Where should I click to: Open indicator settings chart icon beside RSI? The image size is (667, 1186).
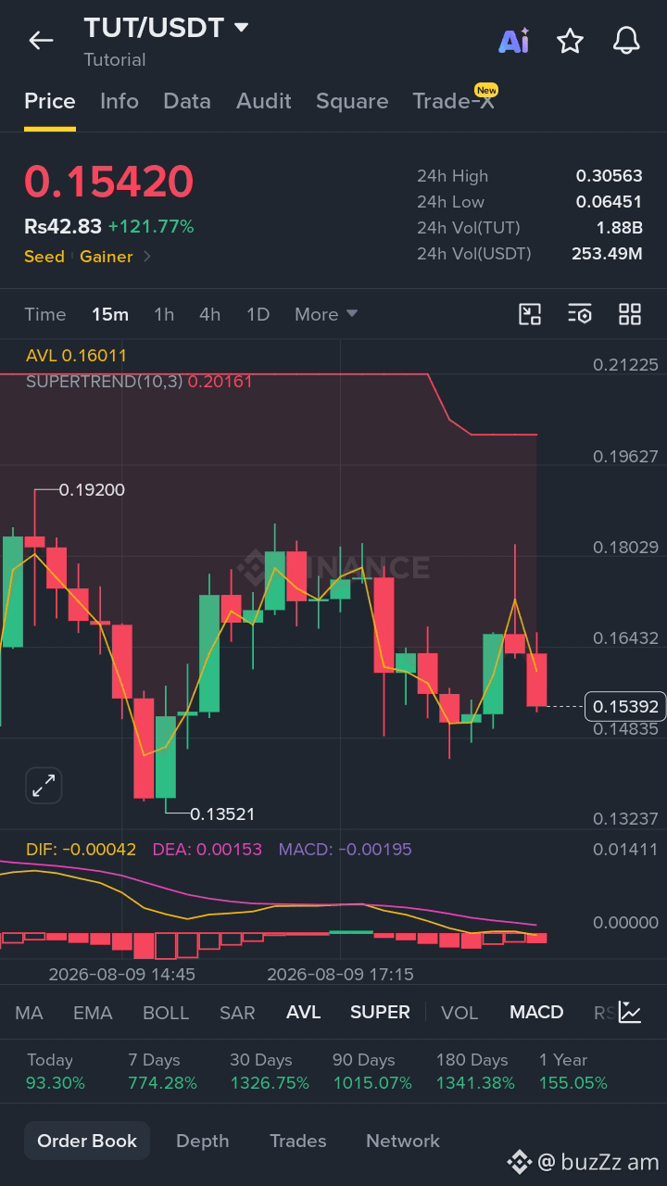630,1012
